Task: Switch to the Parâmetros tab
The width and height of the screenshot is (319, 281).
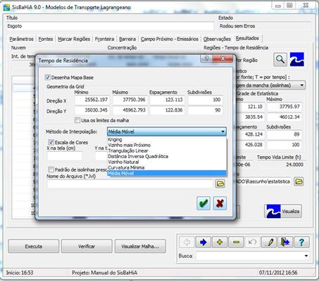Action: coord(21,39)
